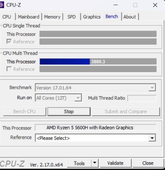The image size is (165, 170).
Task: Open the Mainboard tab
Action: [29, 17]
